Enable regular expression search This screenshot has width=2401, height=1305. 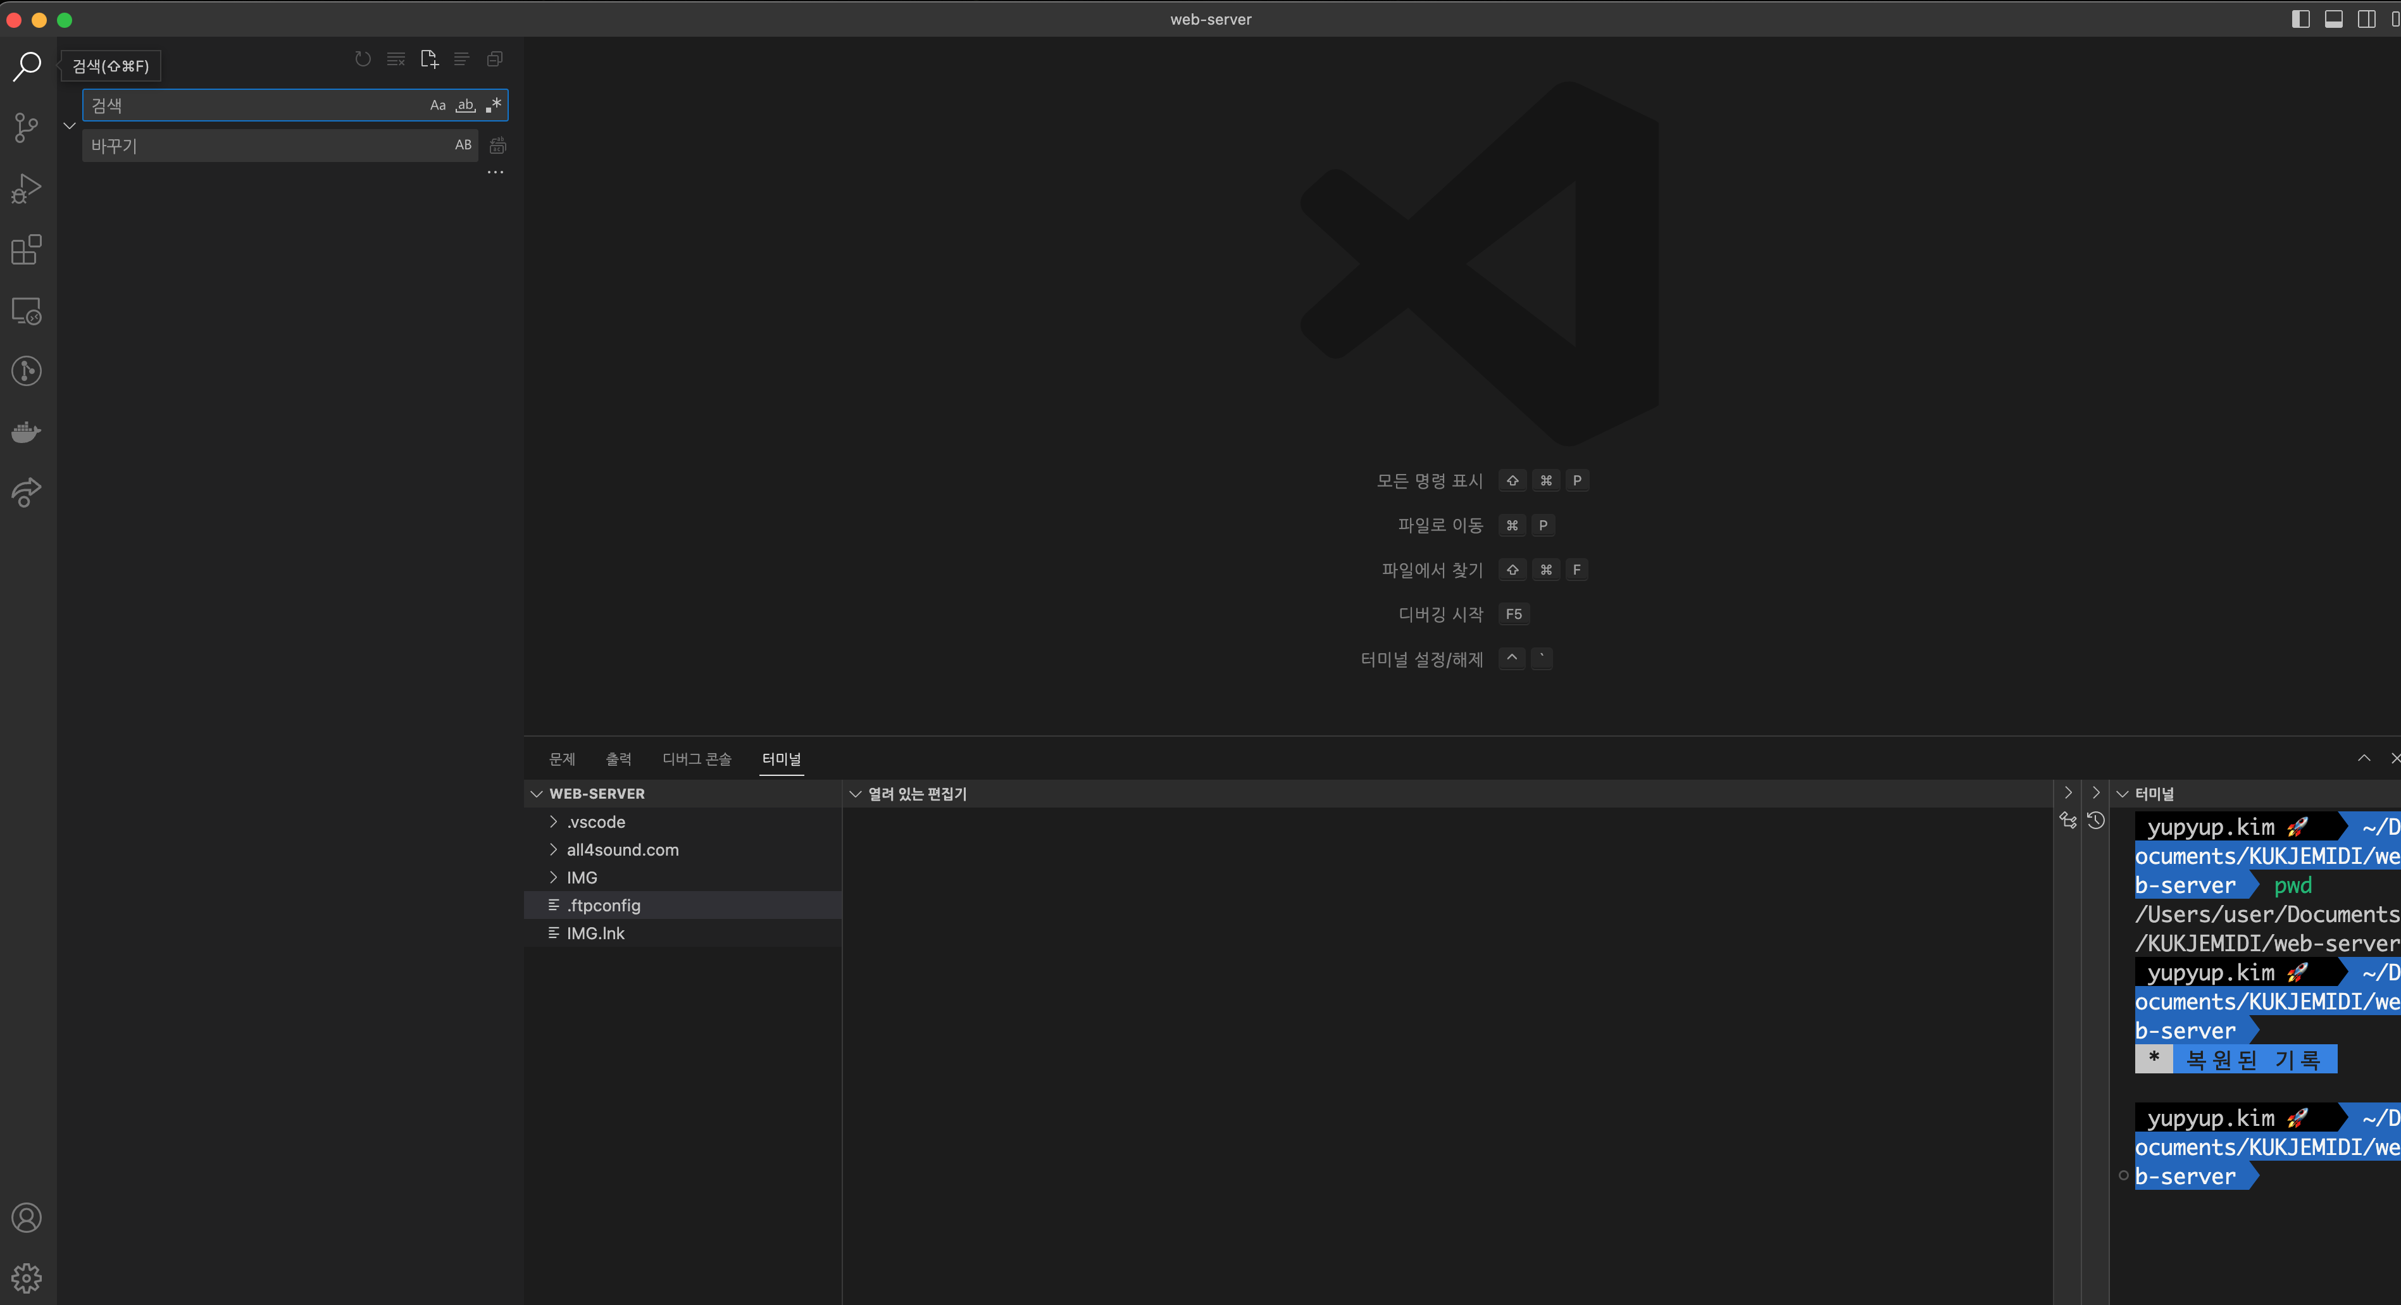(x=493, y=104)
